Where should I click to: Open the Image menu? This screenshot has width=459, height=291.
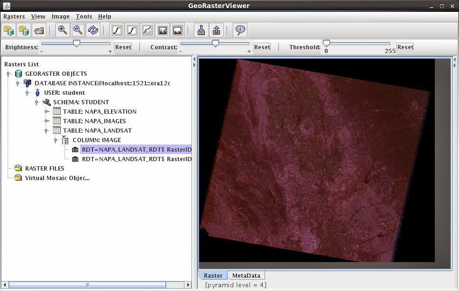click(60, 16)
